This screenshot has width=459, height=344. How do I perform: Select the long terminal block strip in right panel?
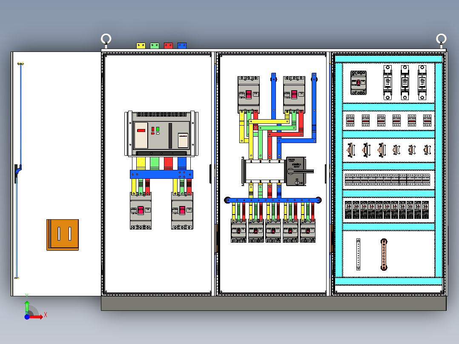coord(387,180)
